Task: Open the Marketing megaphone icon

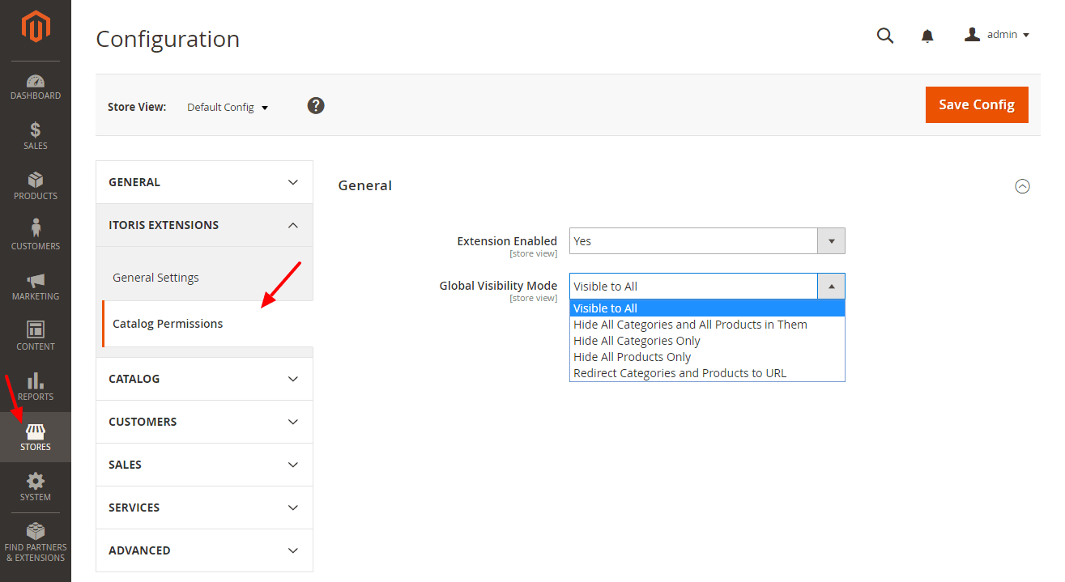Action: coord(36,281)
